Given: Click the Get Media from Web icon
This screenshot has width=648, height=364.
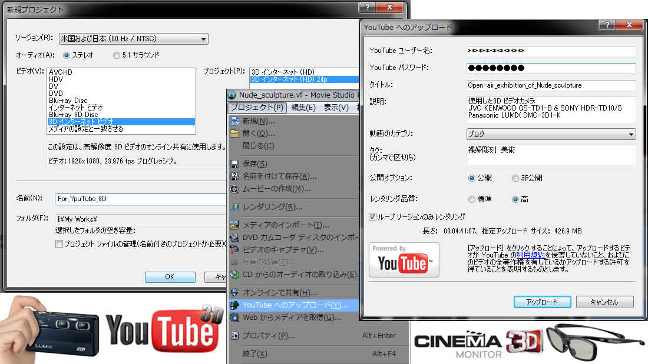Looking at the screenshot, I should coord(234,318).
